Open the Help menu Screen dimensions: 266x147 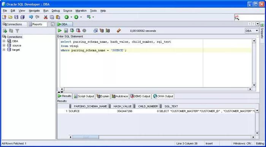point(103,11)
